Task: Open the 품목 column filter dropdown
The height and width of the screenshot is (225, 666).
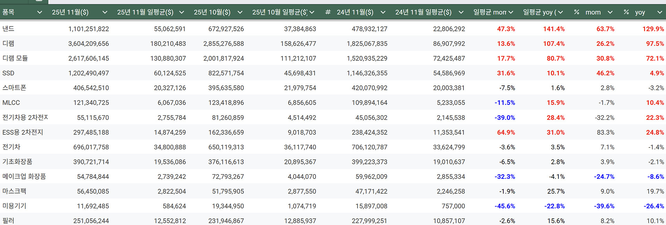Action: (x=40, y=12)
